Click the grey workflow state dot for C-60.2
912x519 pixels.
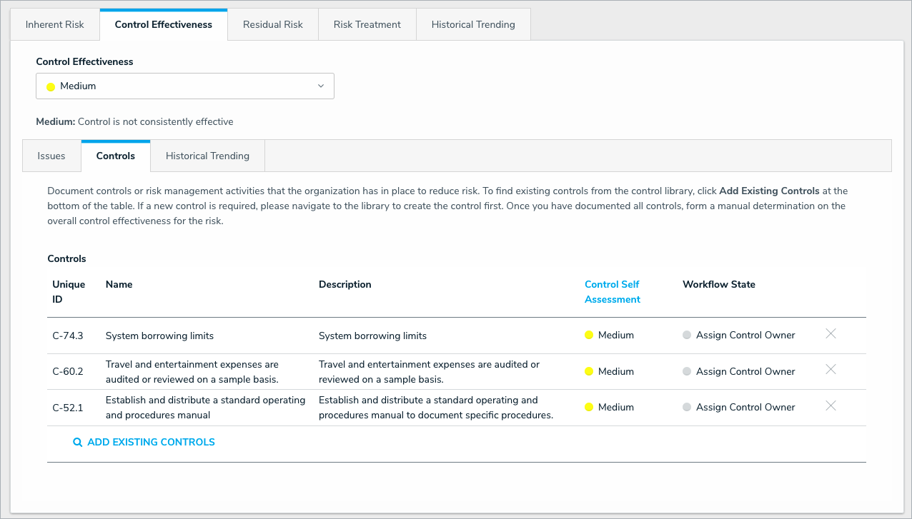[687, 371]
